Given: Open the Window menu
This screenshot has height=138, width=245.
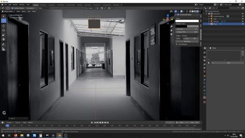Looking at the screenshot, I should pyautogui.click(x=22, y=5).
